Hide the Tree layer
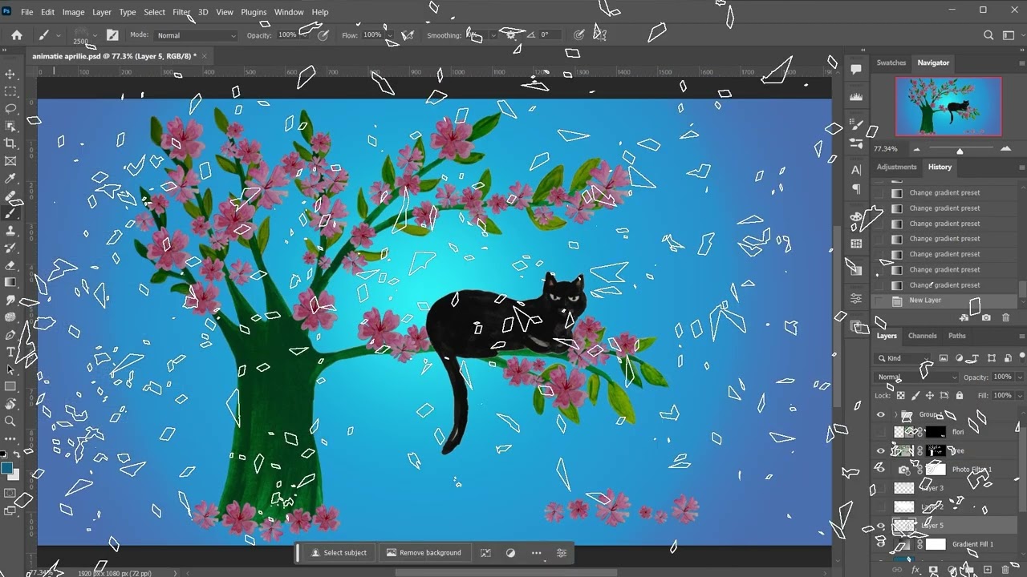Image resolution: width=1027 pixels, height=577 pixels. click(x=881, y=450)
